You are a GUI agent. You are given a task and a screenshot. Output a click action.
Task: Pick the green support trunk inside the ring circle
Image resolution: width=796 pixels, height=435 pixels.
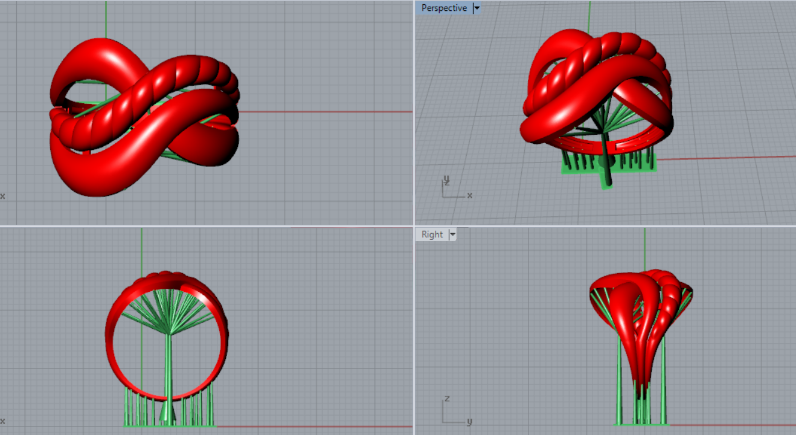168,362
